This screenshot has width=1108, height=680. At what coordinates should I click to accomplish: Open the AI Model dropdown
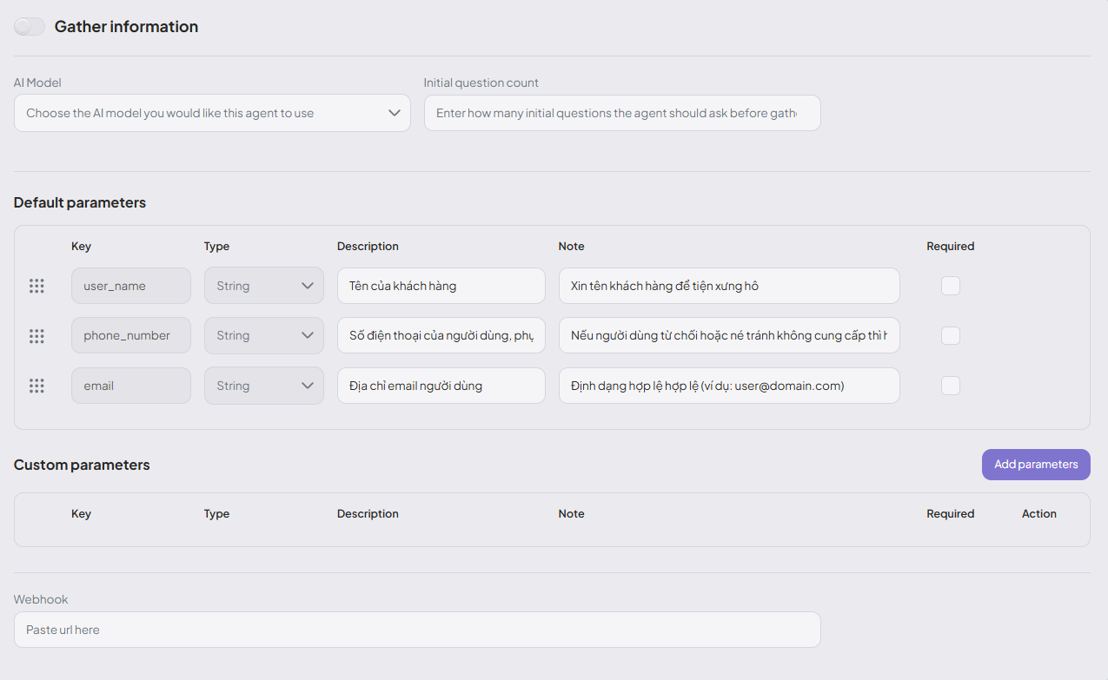coord(212,113)
